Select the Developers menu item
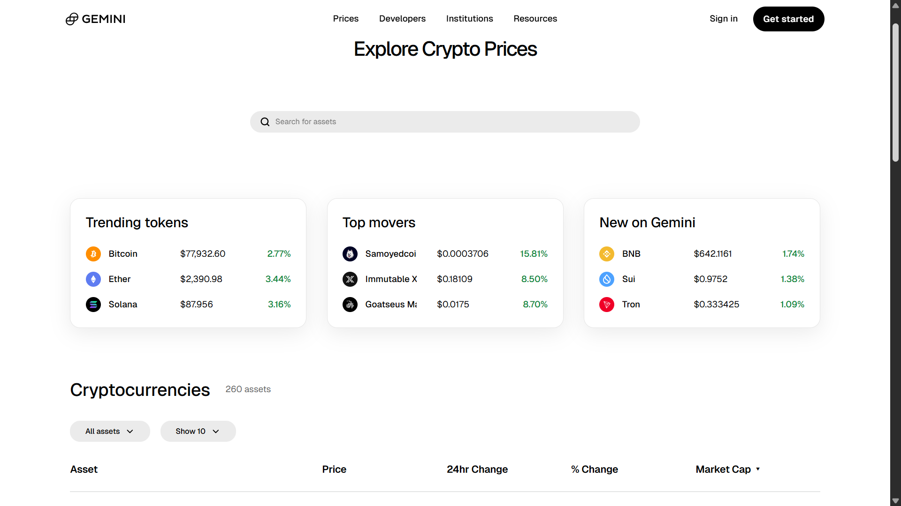Viewport: 901px width, 506px height. (x=402, y=19)
